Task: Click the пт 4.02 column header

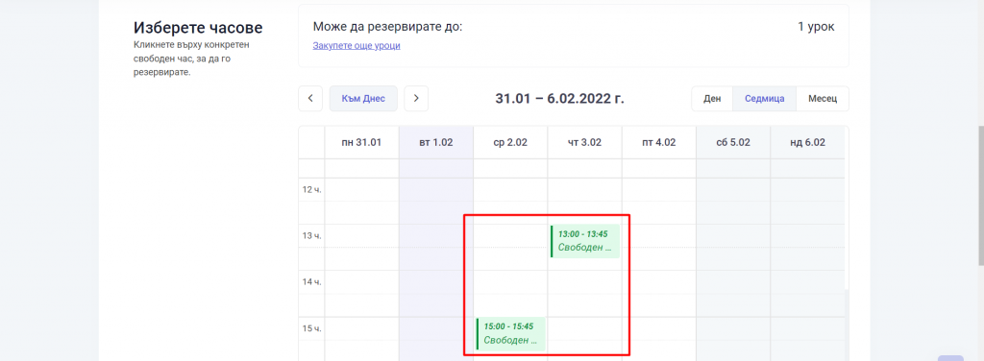Action: coord(659,142)
